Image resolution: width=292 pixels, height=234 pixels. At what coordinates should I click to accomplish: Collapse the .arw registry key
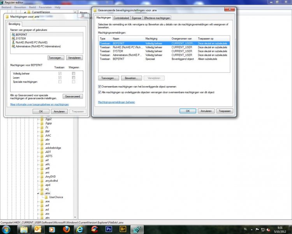pyautogui.click(x=38, y=193)
